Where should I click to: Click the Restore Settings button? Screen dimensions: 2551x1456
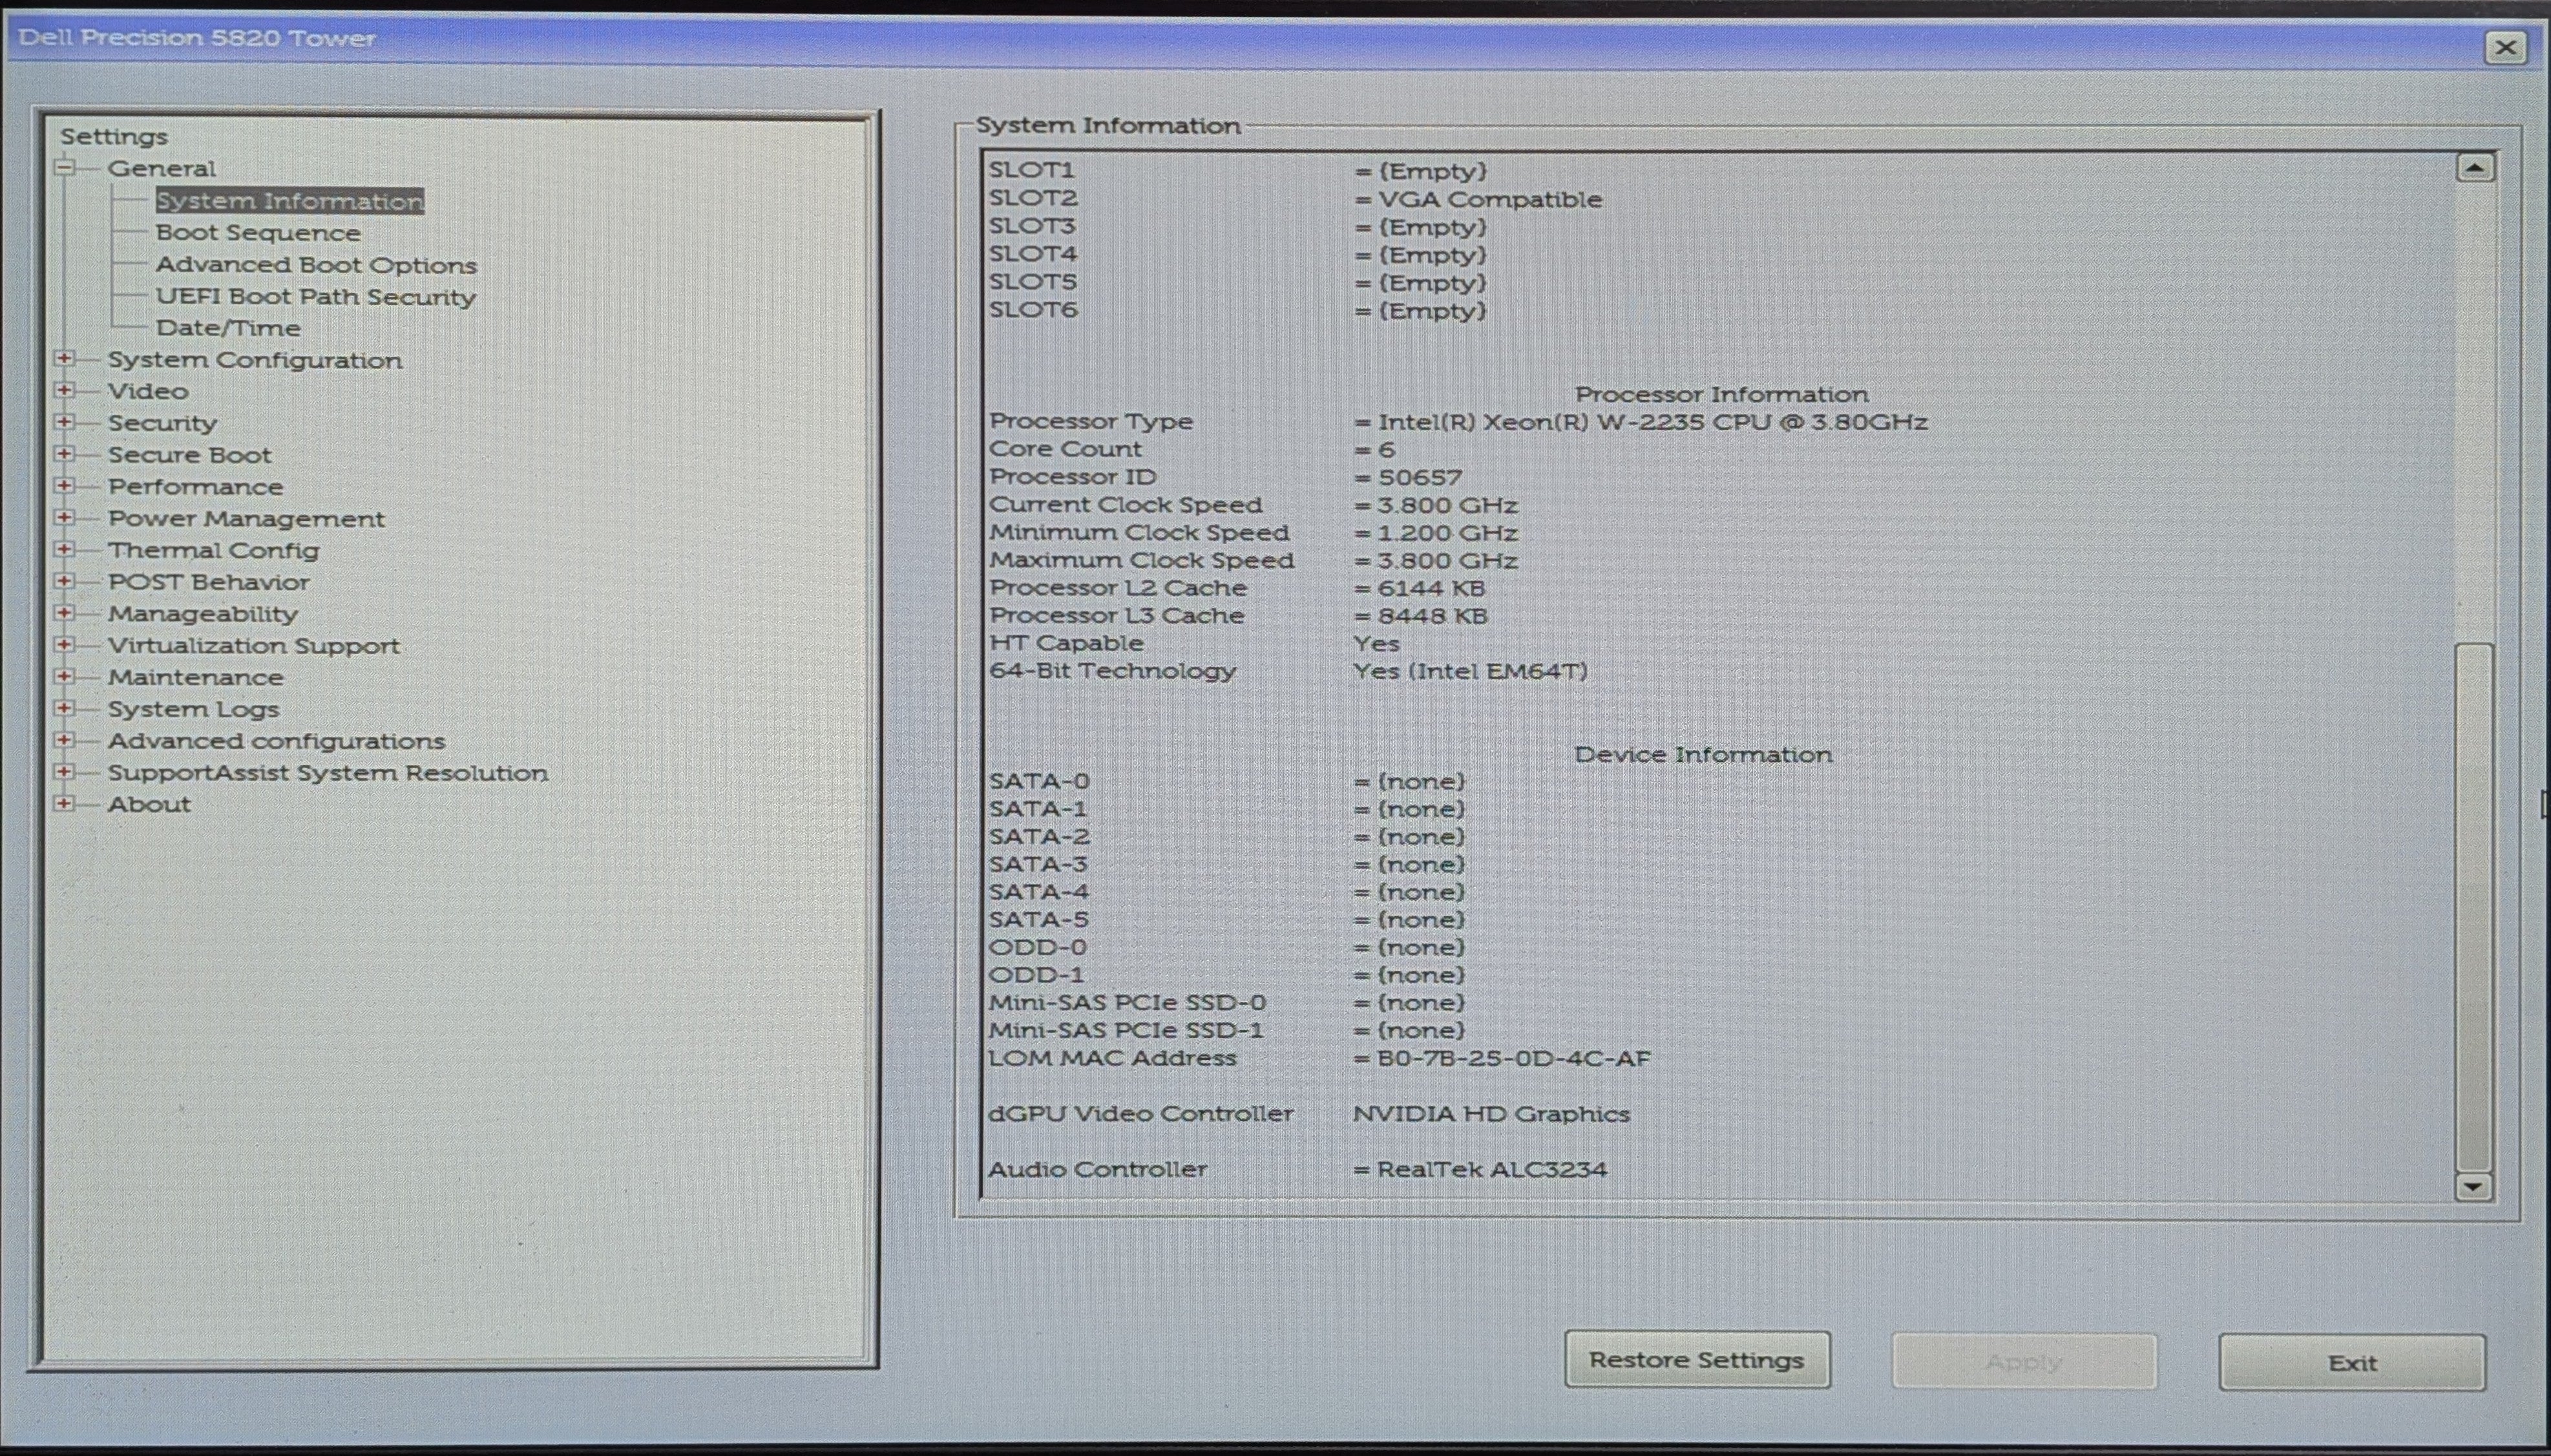[1696, 1360]
